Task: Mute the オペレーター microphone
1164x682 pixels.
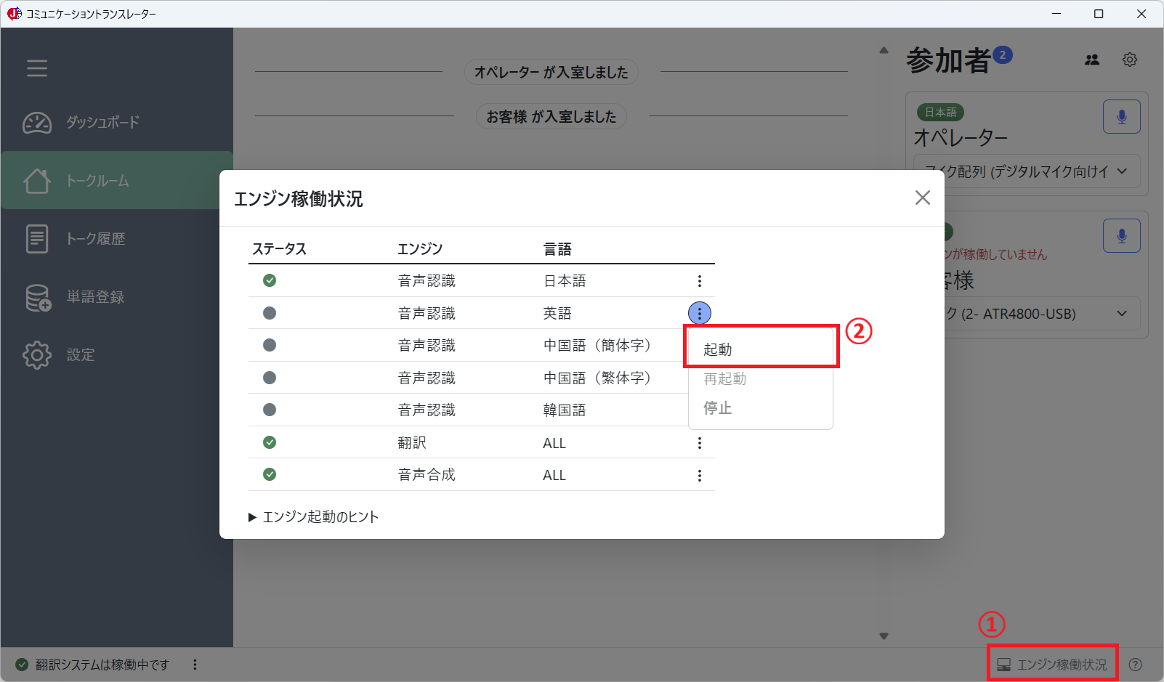Action: pos(1121,116)
